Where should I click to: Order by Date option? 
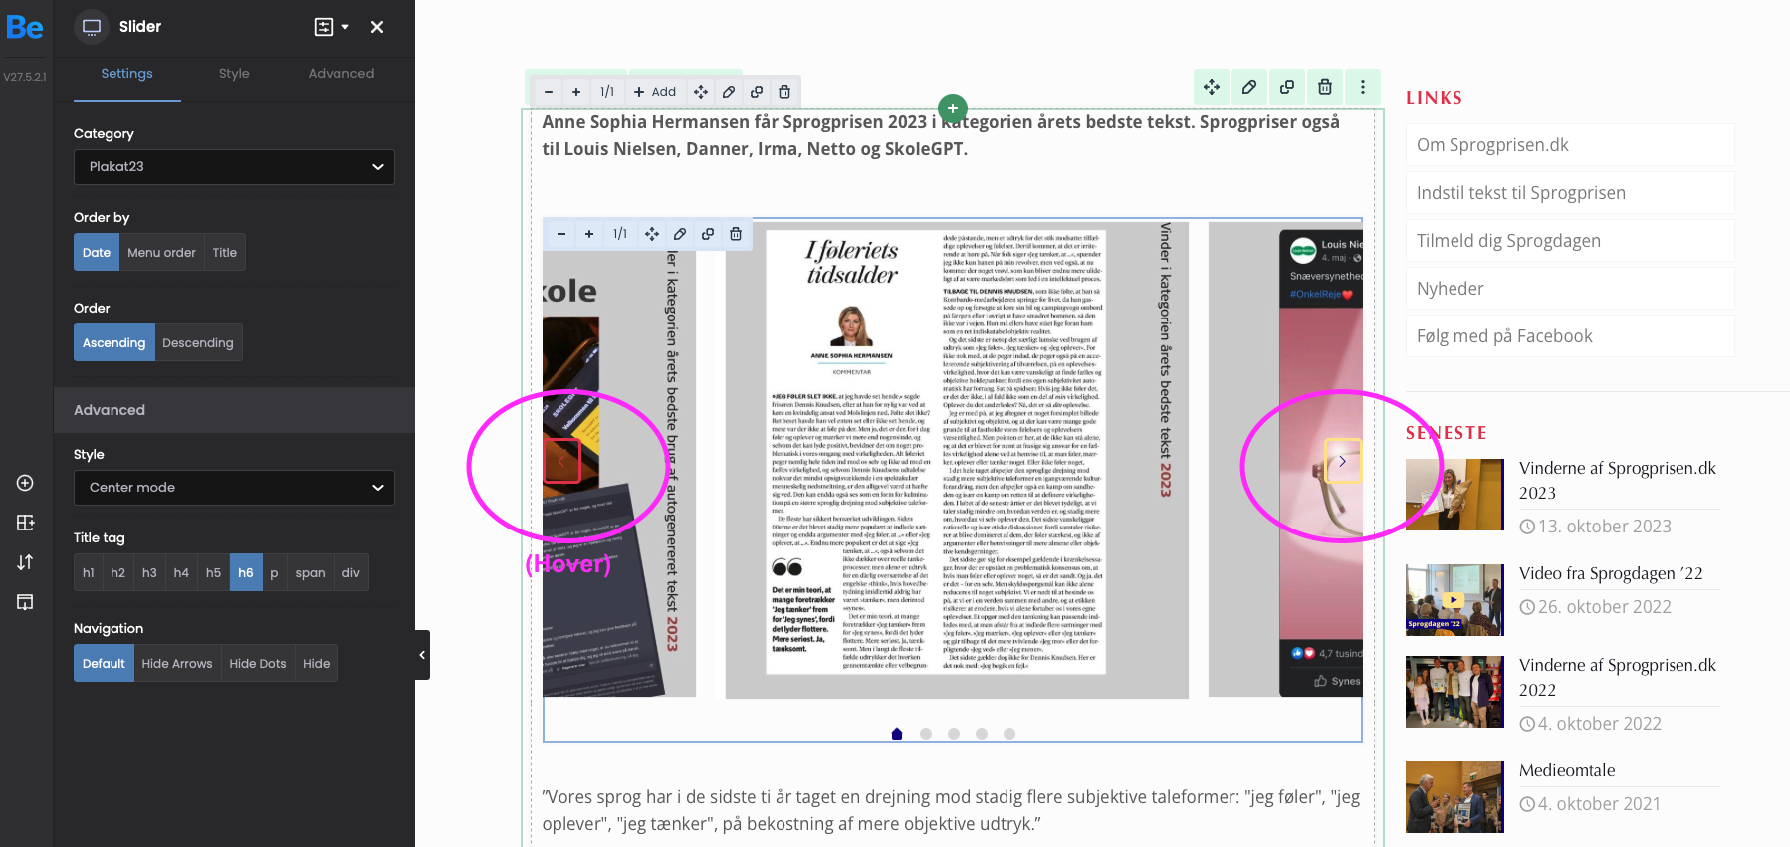click(97, 253)
